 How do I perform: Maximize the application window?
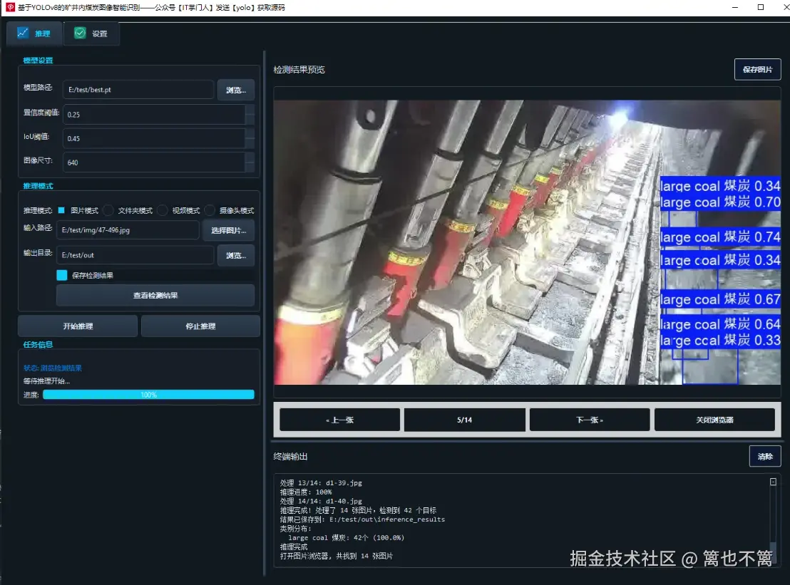tap(760, 7)
